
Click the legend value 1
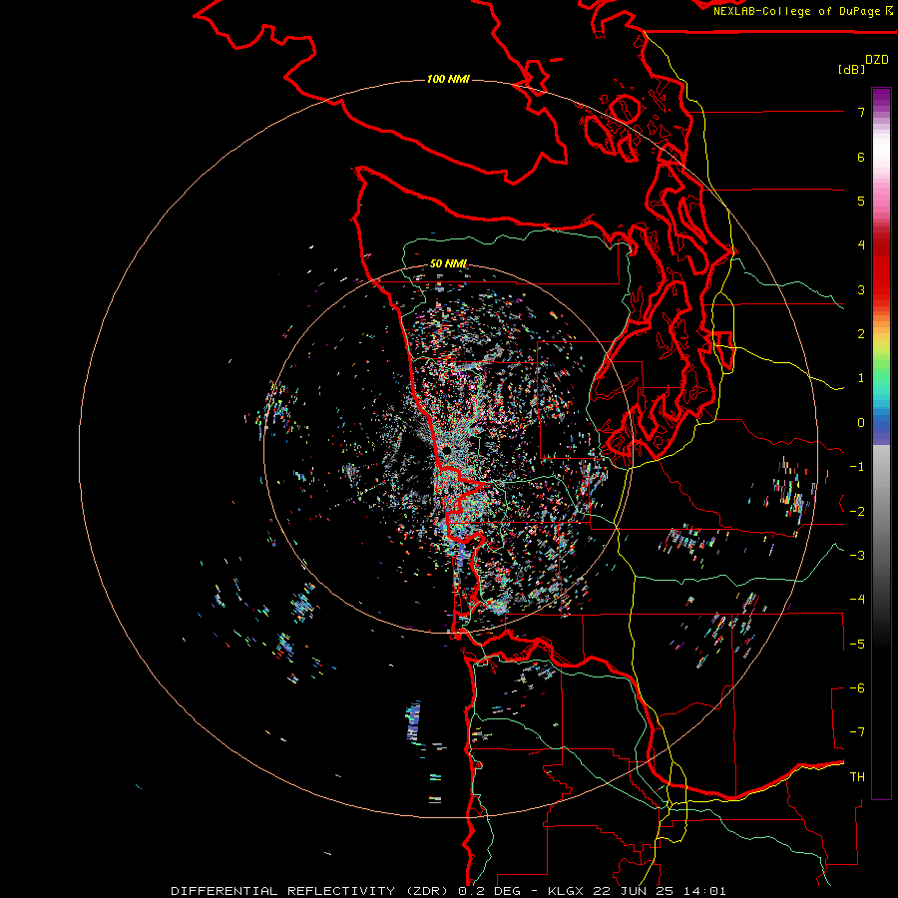pyautogui.click(x=861, y=378)
